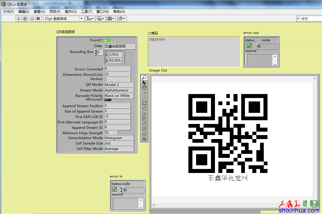Click the QR code image
Image resolution: width=322 pixels, height=214 pixels.
[x=228, y=133]
